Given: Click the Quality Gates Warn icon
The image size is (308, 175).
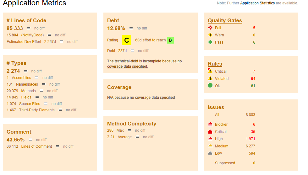Looking at the screenshot, I should pos(210,35).
